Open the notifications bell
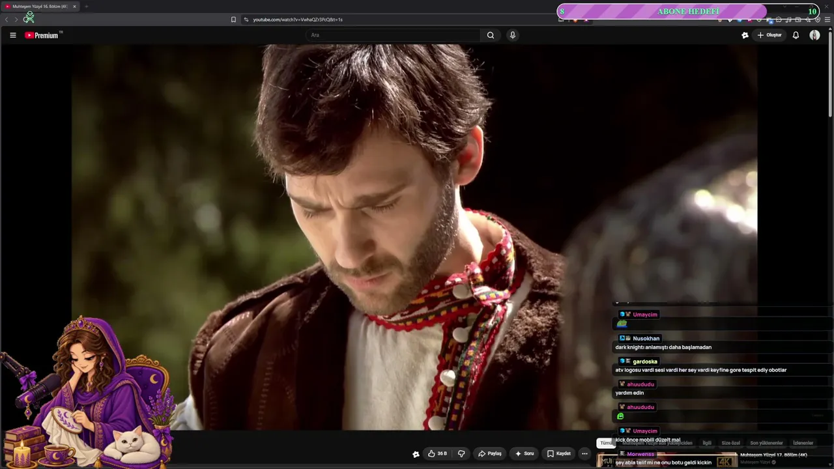 (x=796, y=35)
